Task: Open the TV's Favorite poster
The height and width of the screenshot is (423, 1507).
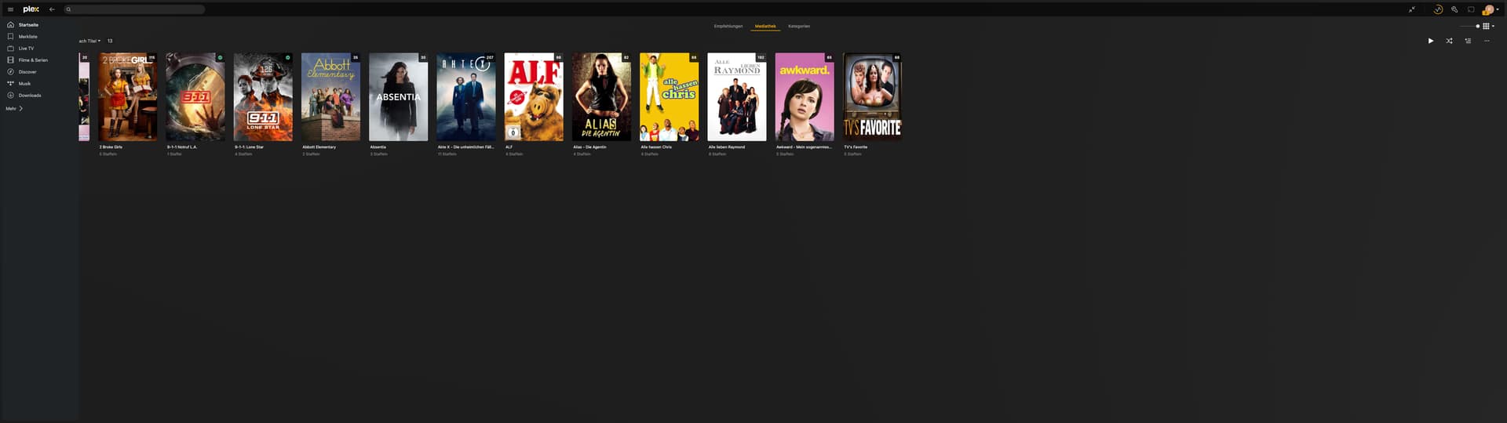Action: pos(872,97)
